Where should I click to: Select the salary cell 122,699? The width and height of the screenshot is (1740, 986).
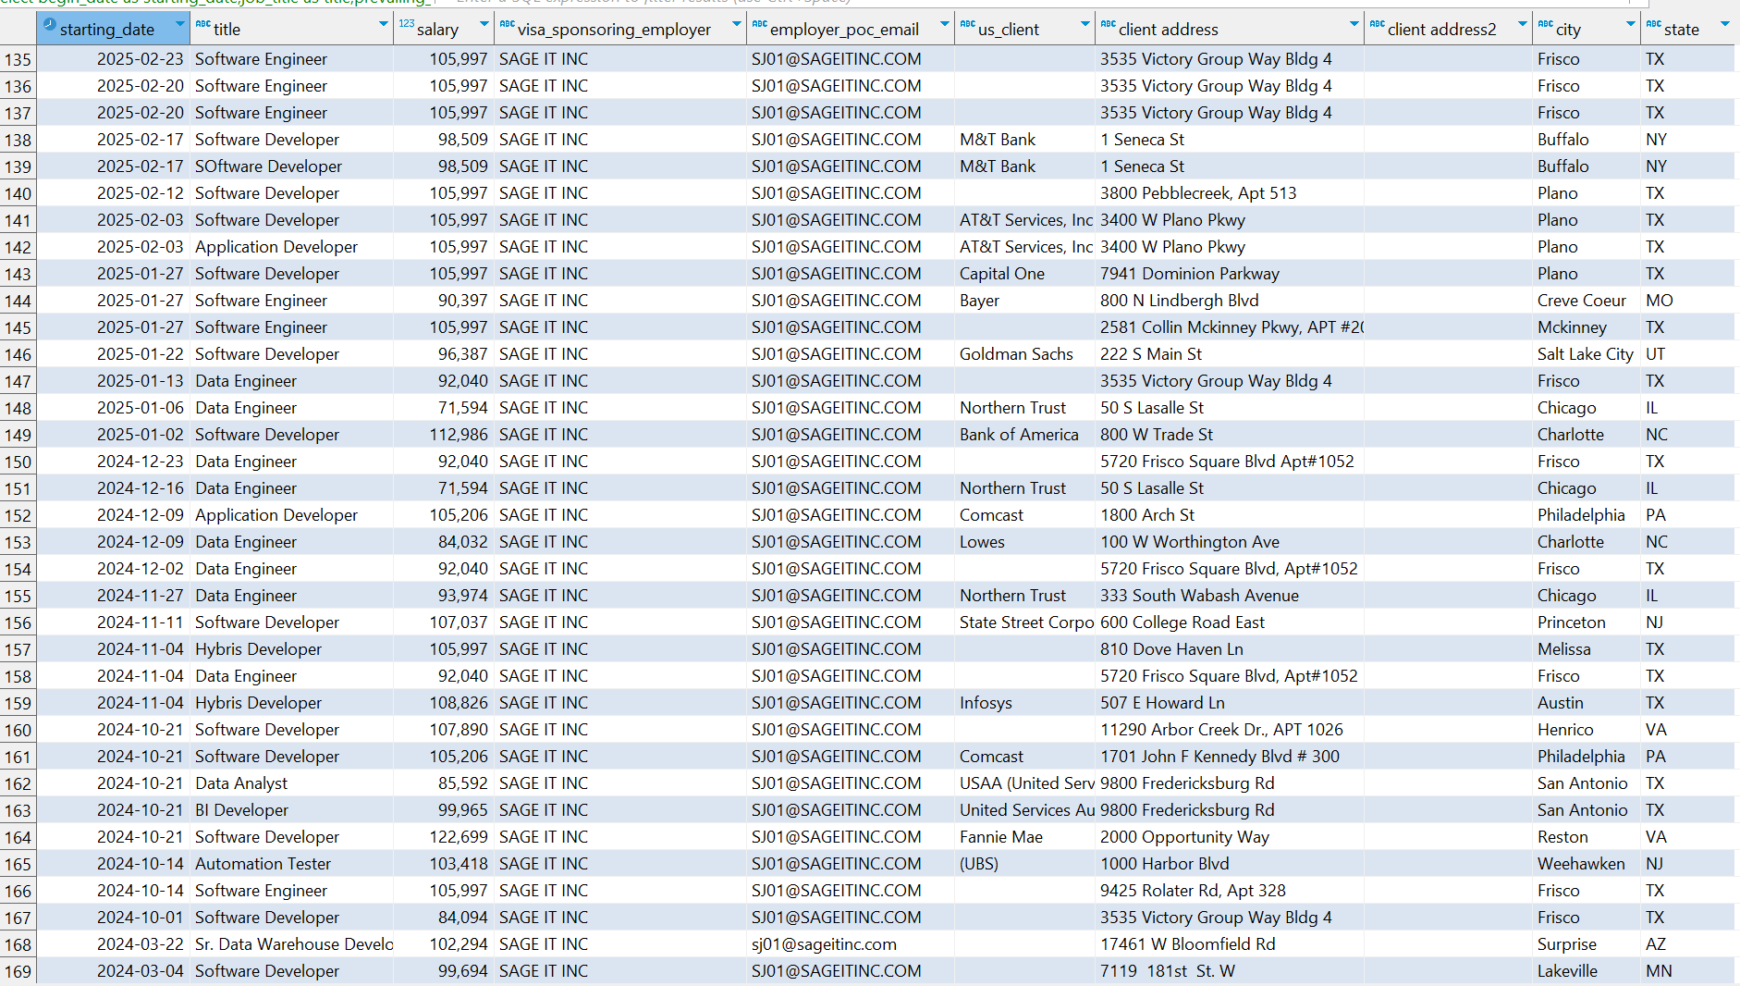(444, 837)
